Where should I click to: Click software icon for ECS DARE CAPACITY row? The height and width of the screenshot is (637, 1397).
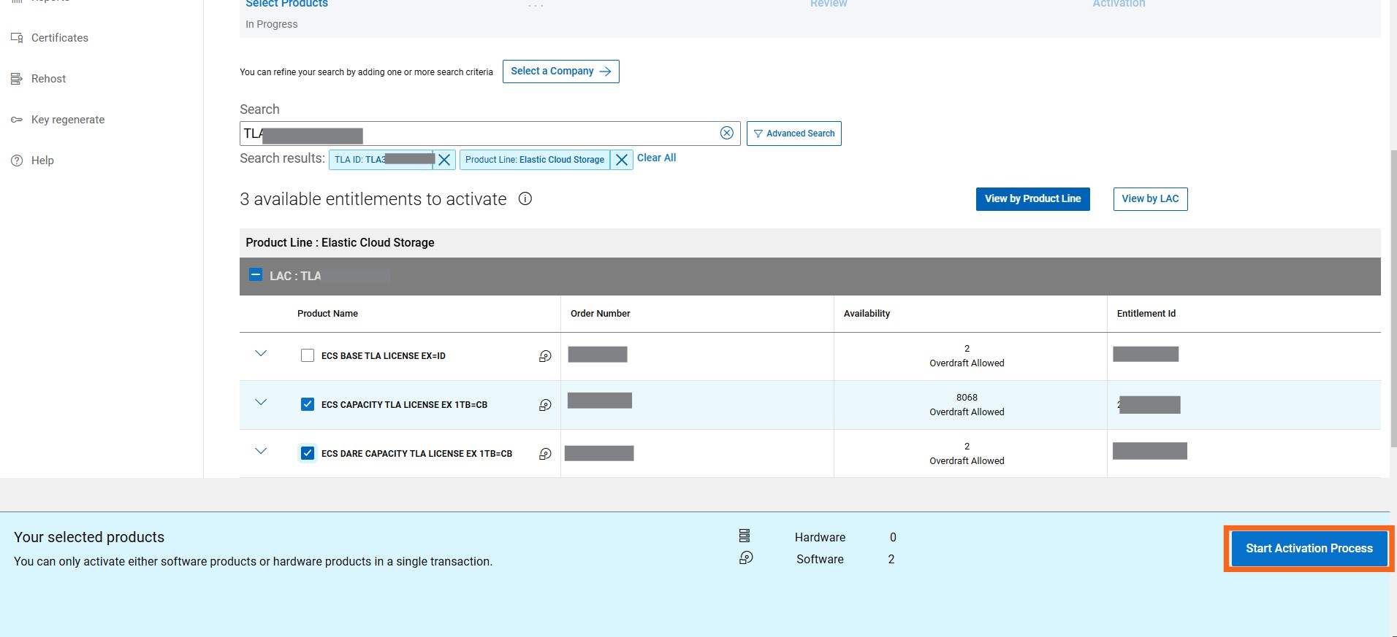545,454
